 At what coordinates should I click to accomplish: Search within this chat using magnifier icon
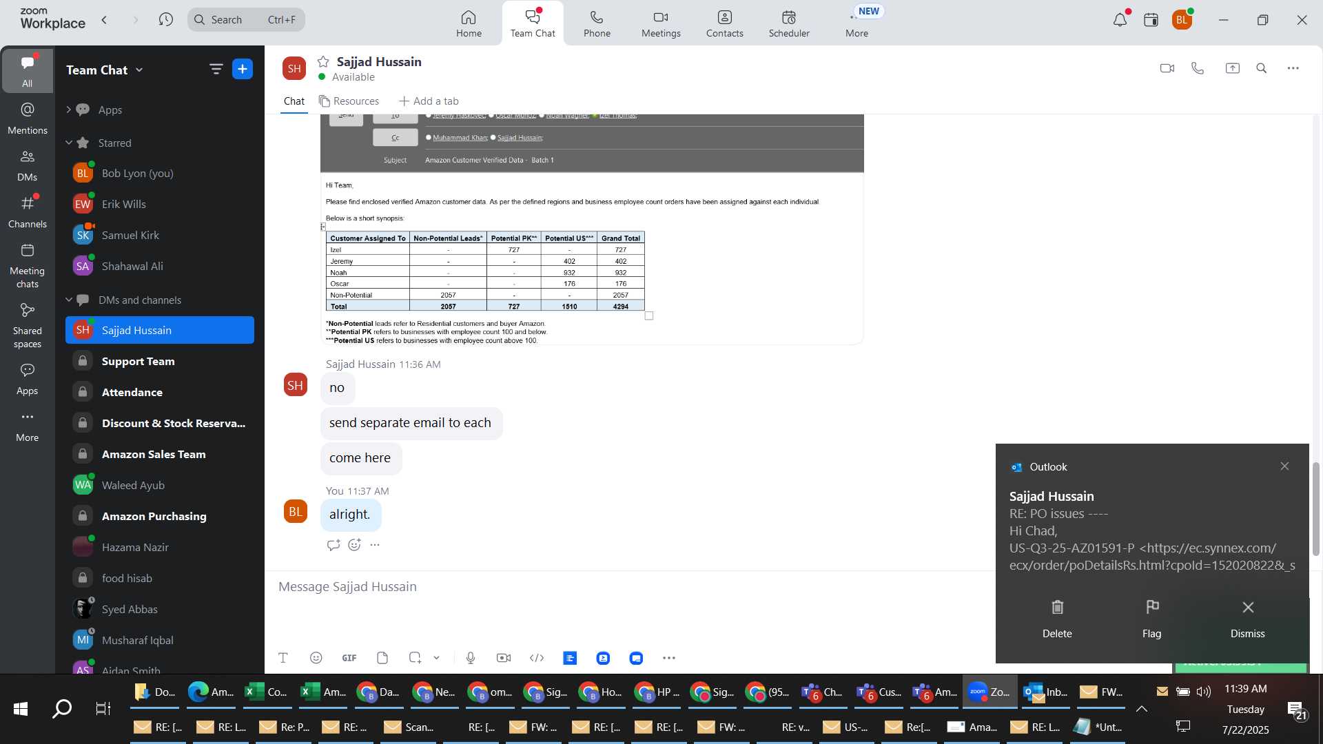(x=1262, y=68)
